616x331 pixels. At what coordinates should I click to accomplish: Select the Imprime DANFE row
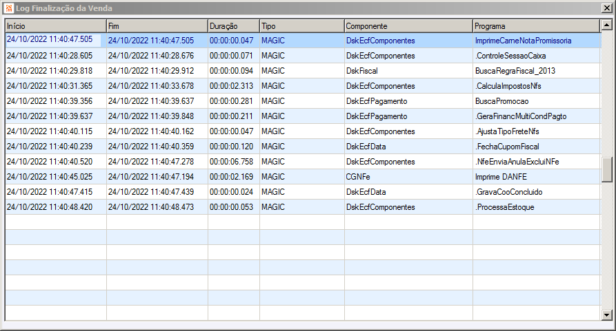point(303,177)
